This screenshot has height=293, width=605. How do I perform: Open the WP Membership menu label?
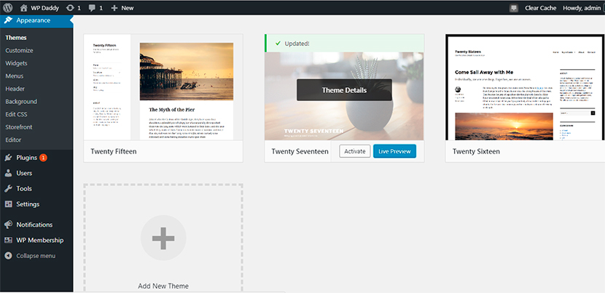[40, 240]
